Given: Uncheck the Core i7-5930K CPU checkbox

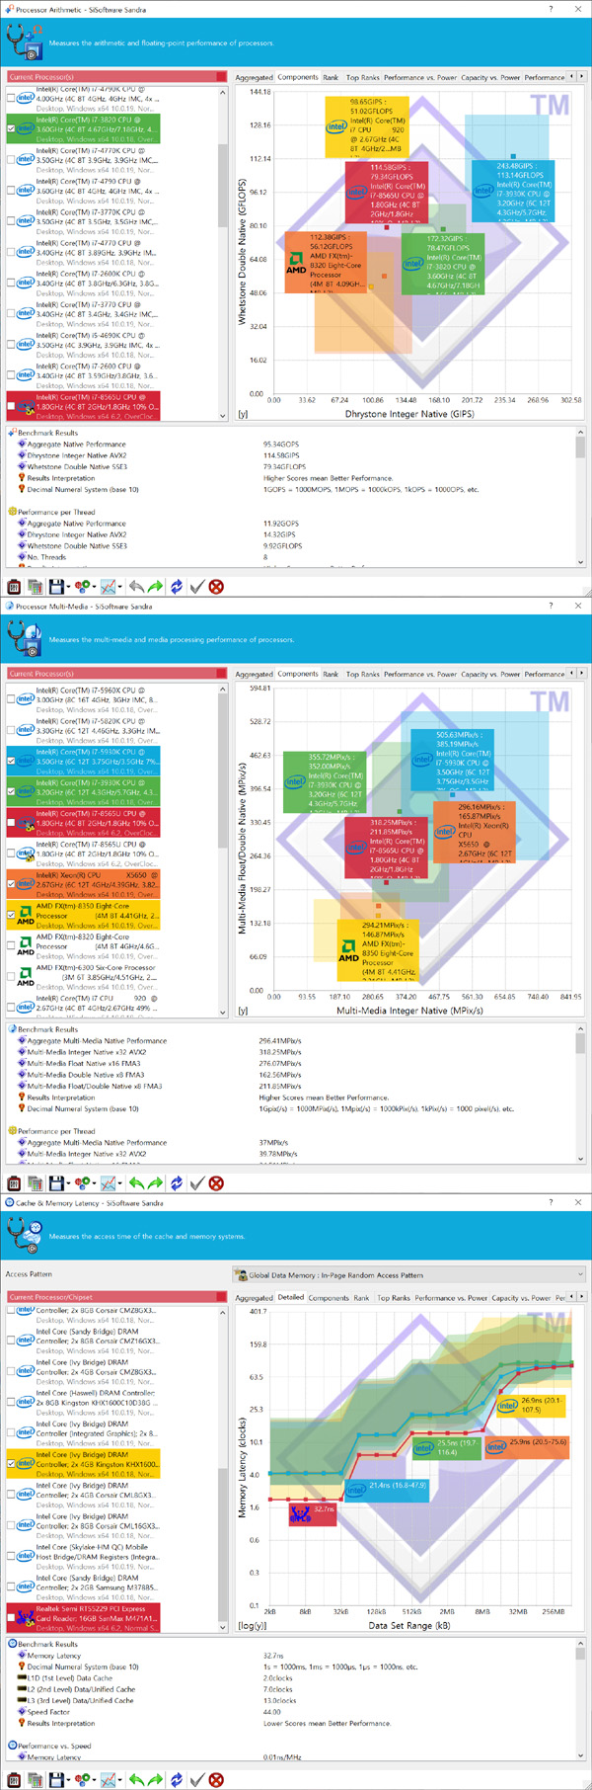Looking at the screenshot, I should point(11,761).
